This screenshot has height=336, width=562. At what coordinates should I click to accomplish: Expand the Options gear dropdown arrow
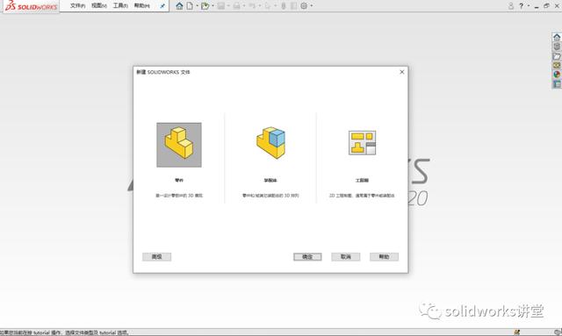click(x=311, y=6)
